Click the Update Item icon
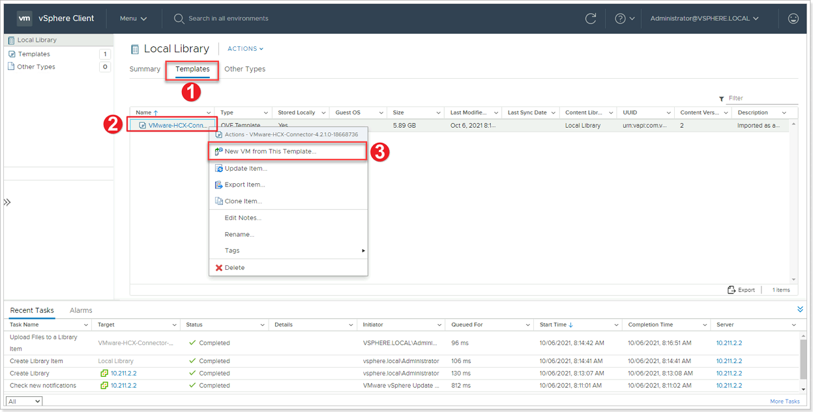Viewport: 813px width, 412px height. pos(217,168)
